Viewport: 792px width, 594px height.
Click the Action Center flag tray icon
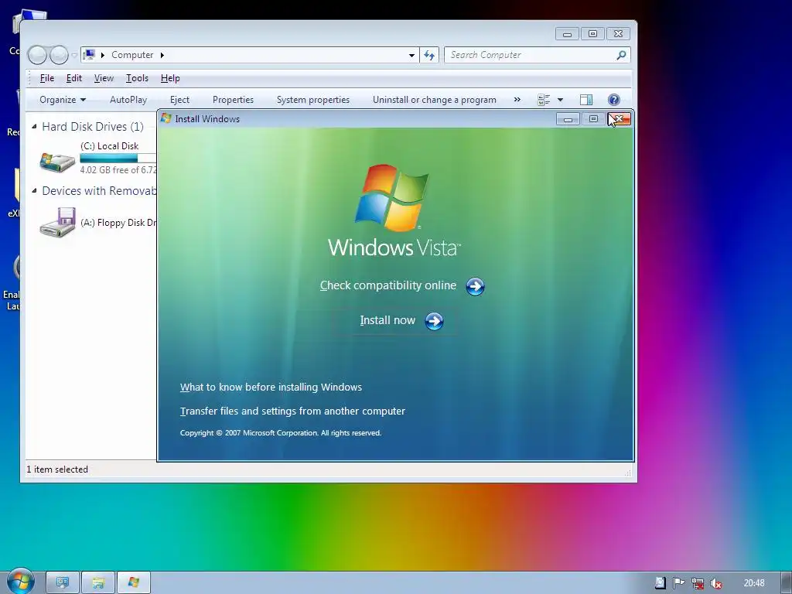tap(679, 583)
